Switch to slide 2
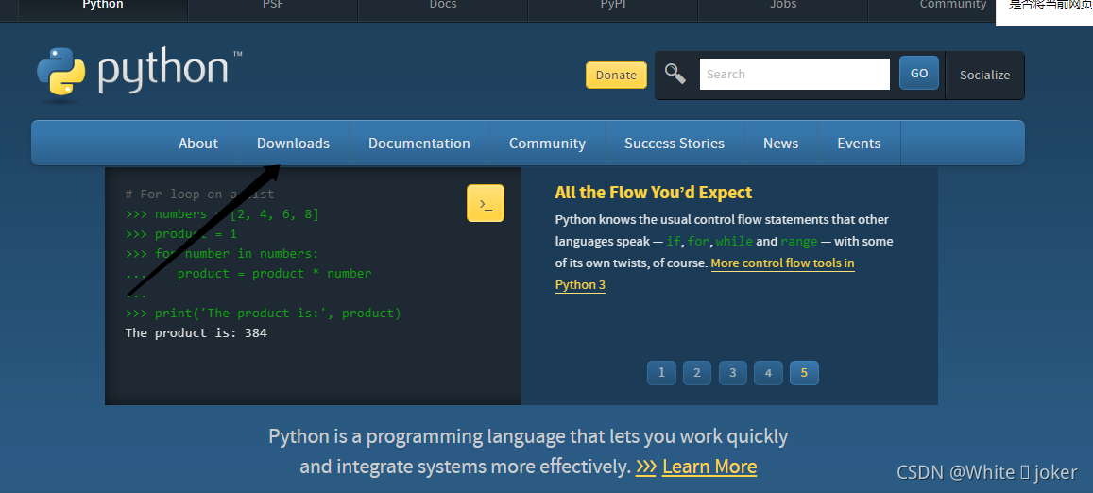This screenshot has width=1093, height=493. coord(697,373)
